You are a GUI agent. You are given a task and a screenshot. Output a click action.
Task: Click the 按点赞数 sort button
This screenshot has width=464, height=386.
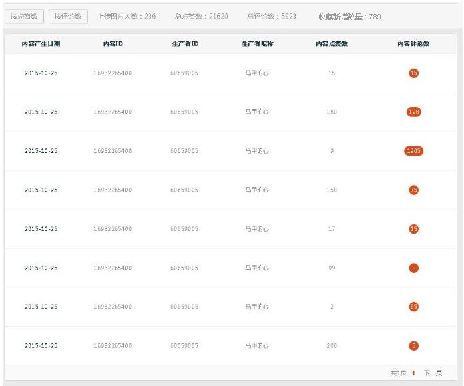tap(24, 16)
